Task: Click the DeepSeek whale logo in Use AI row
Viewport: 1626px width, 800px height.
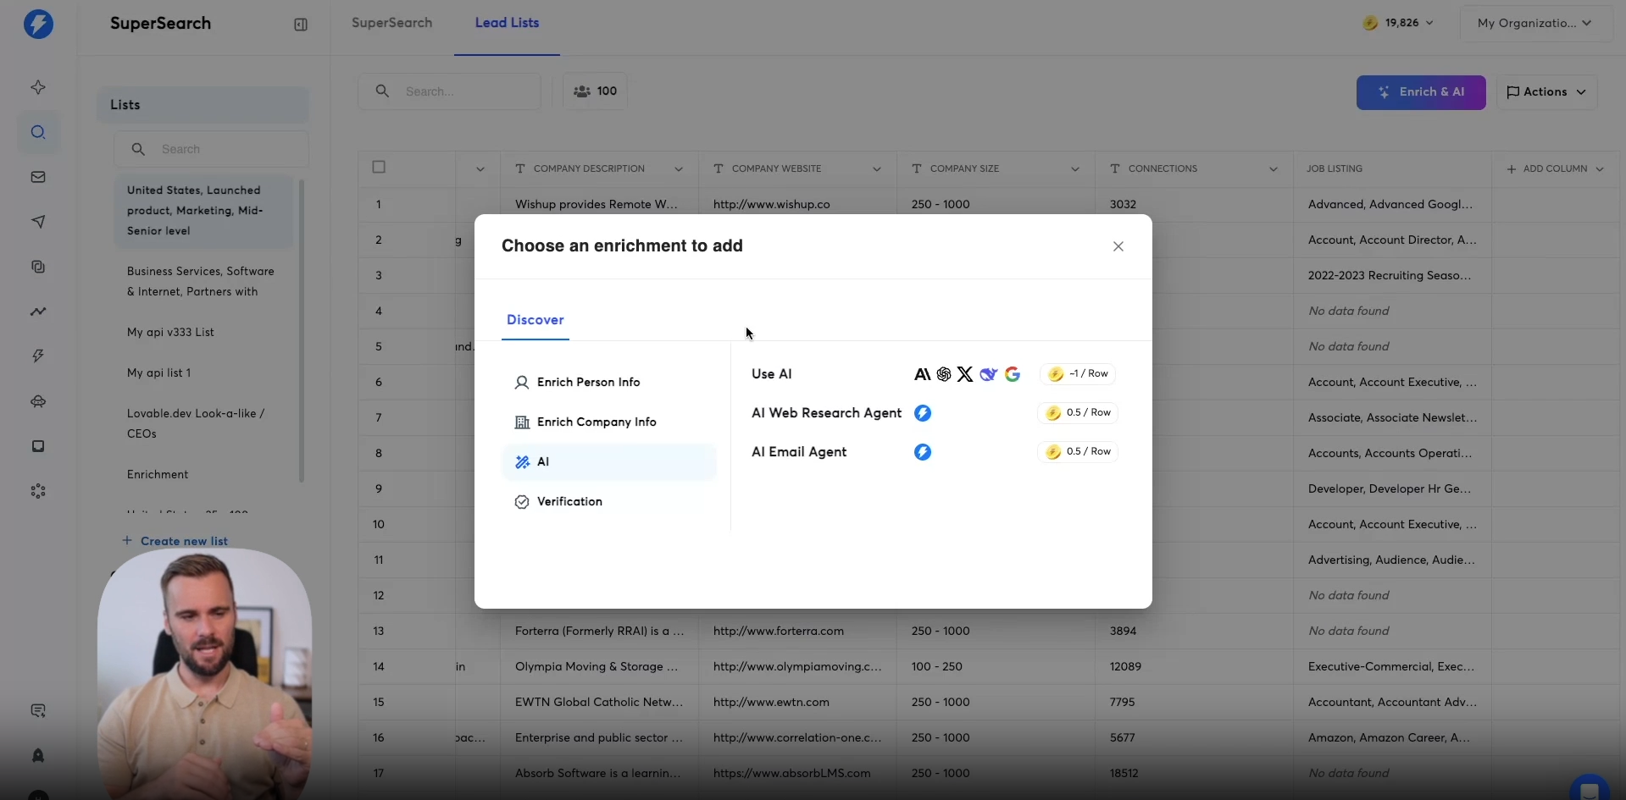Action: [x=989, y=374]
